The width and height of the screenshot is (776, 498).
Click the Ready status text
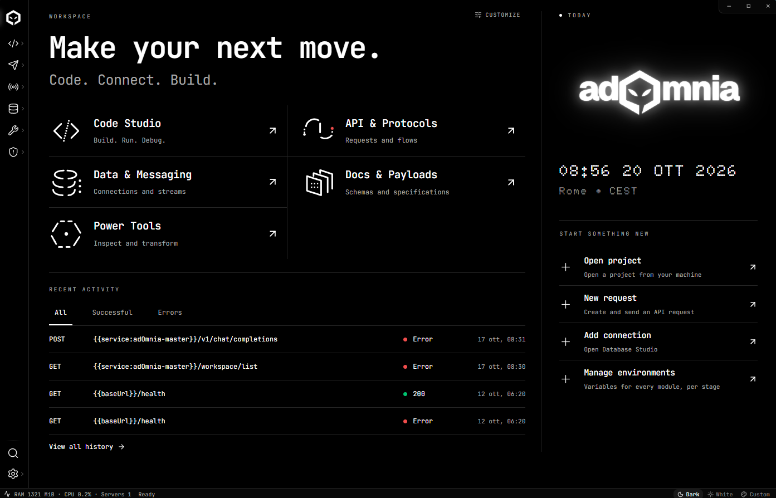click(147, 494)
